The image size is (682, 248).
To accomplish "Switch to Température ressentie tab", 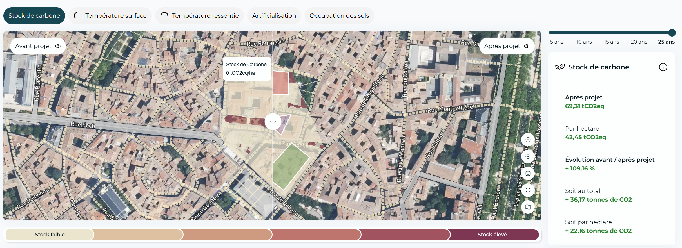I will 199,16.
